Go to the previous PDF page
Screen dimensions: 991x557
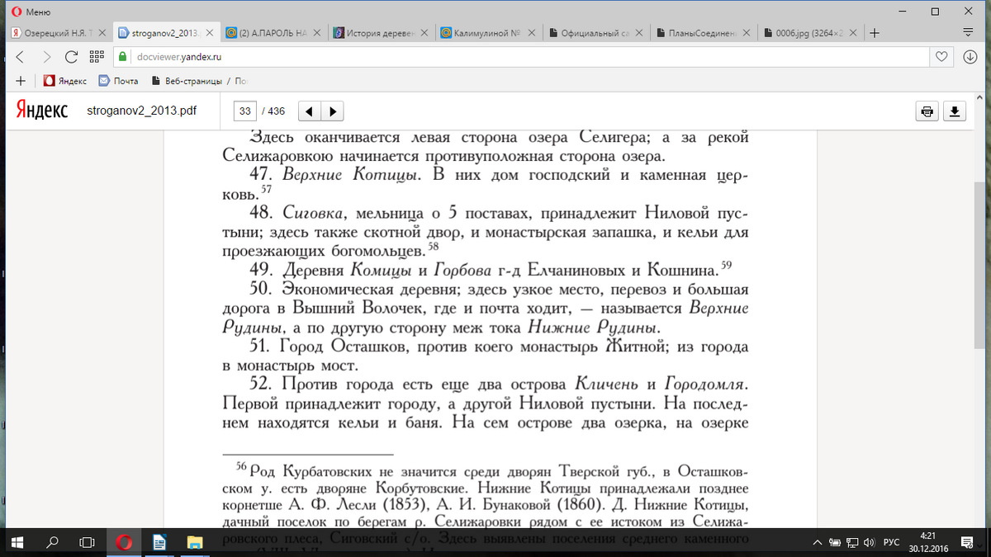309,111
